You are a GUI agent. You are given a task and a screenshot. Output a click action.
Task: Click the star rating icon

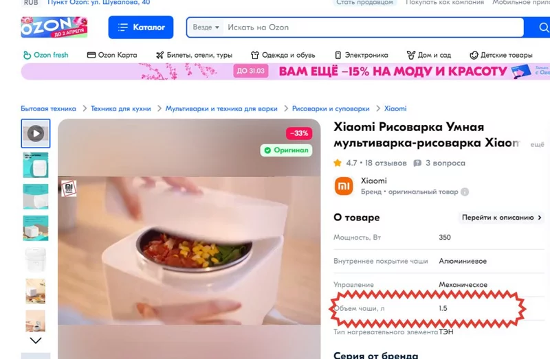point(338,163)
